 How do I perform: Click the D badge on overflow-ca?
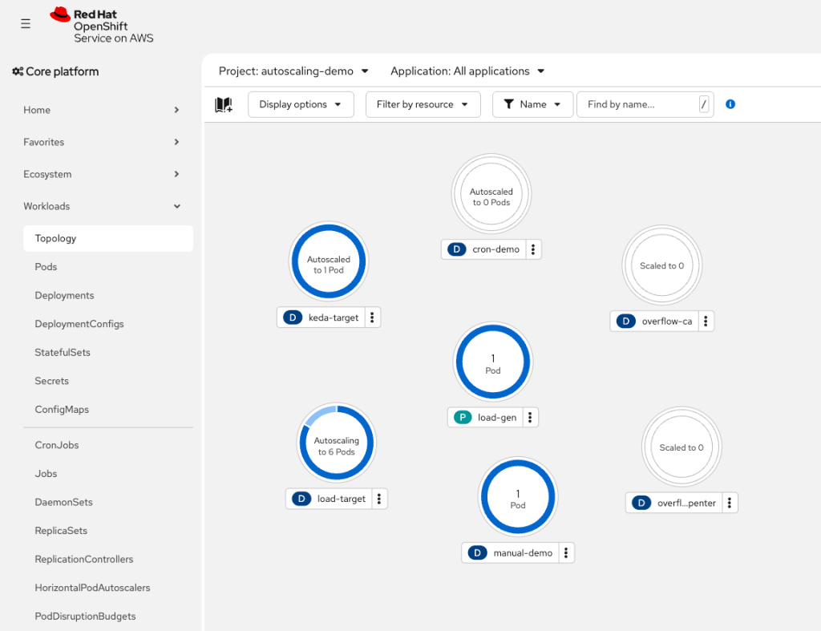click(625, 321)
